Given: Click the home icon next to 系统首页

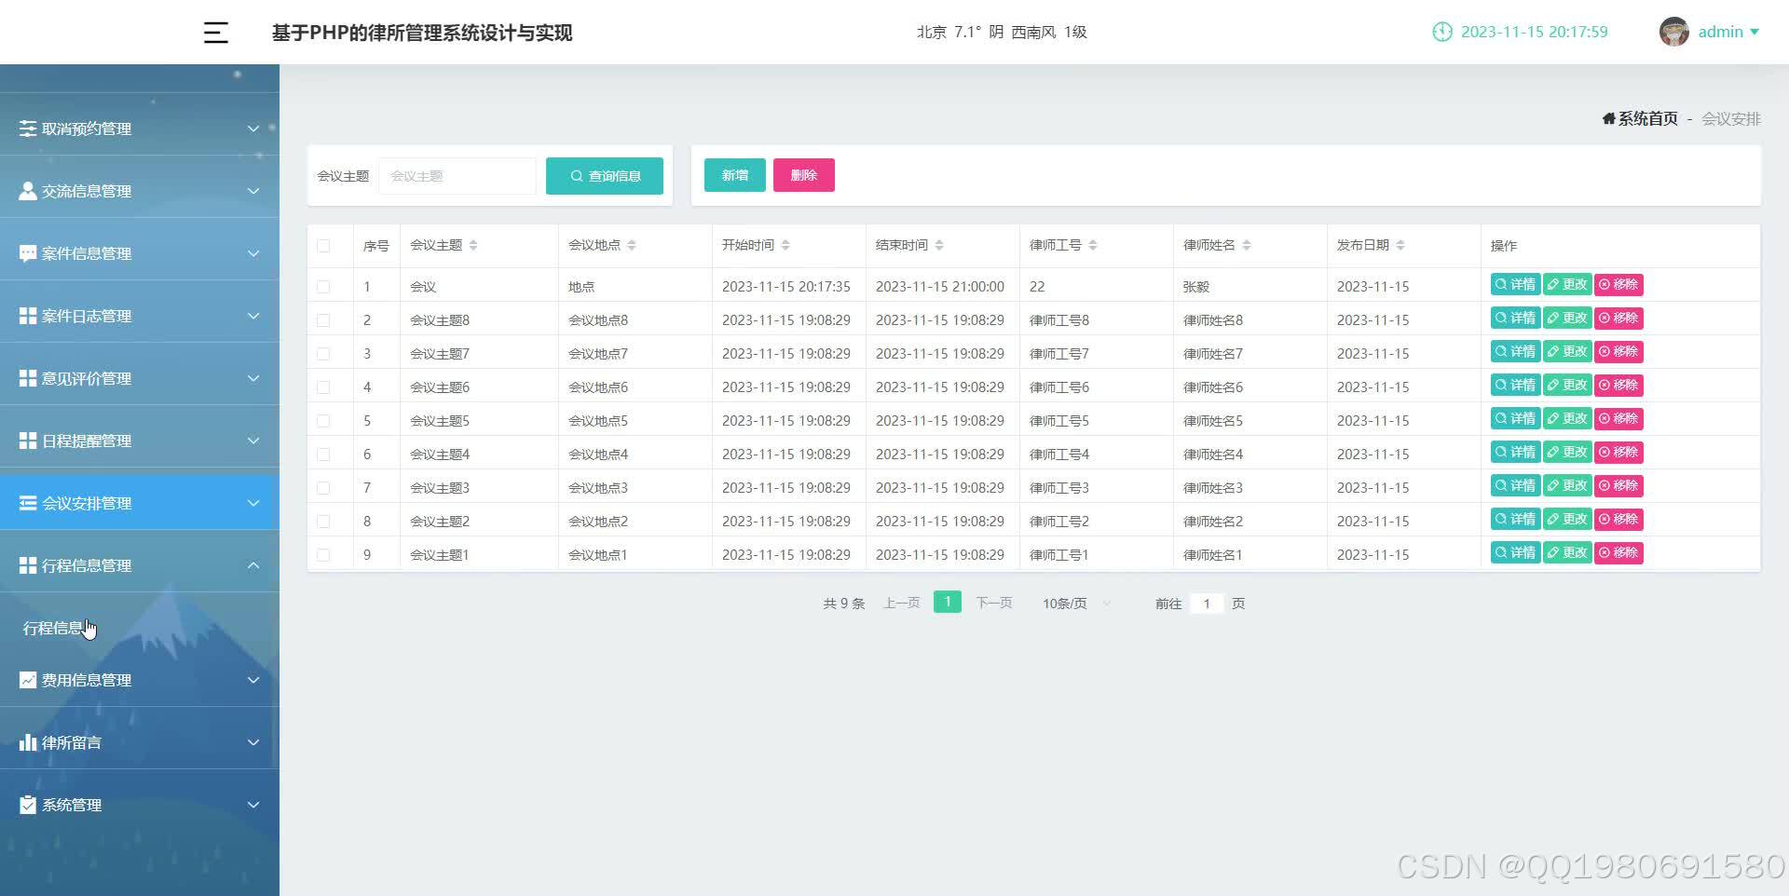Looking at the screenshot, I should tap(1608, 118).
